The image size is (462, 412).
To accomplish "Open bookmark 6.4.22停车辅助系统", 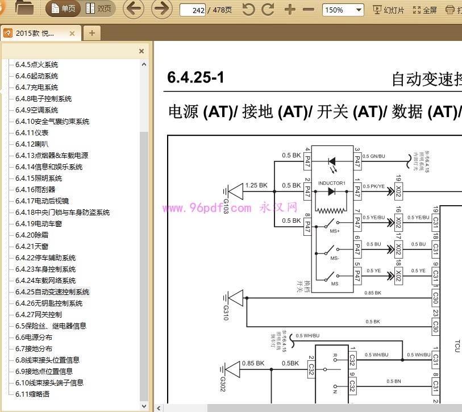I will click(45, 258).
